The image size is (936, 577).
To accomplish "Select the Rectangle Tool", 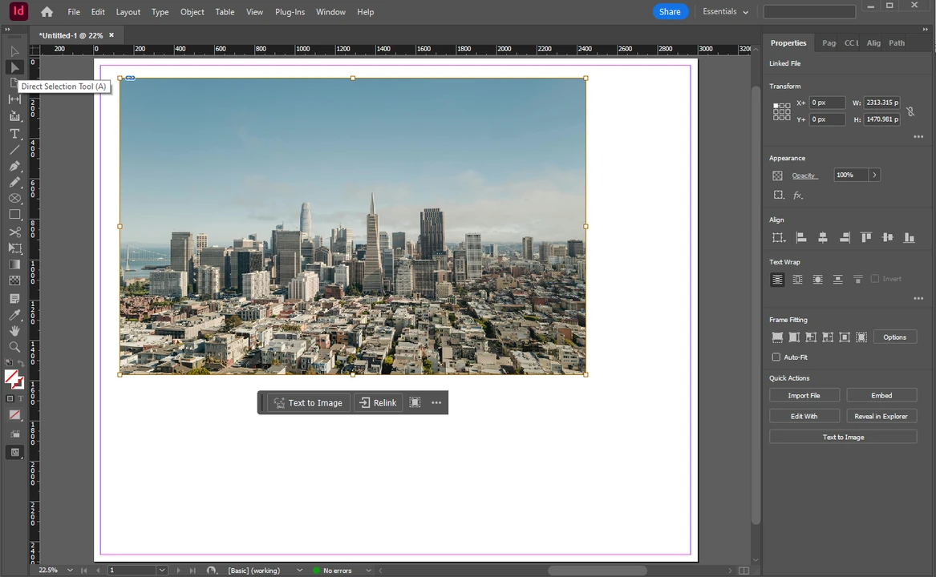I will [15, 214].
